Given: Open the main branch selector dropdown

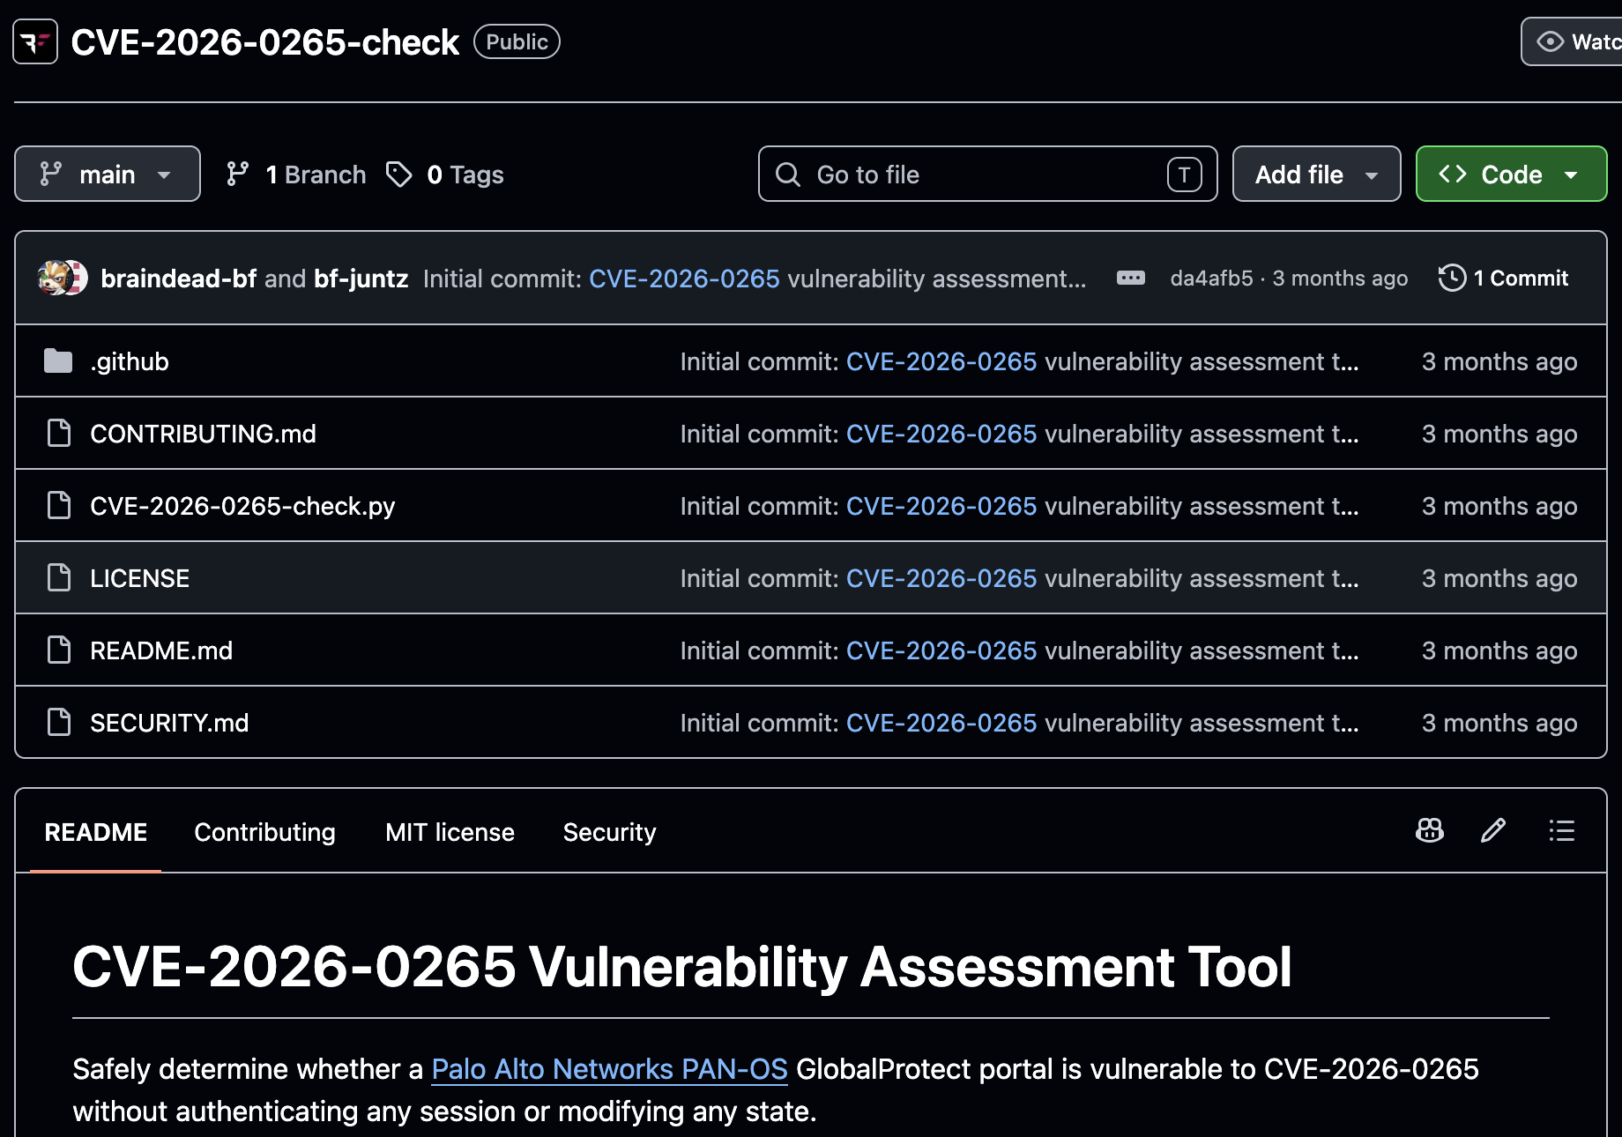Looking at the screenshot, I should pos(108,175).
